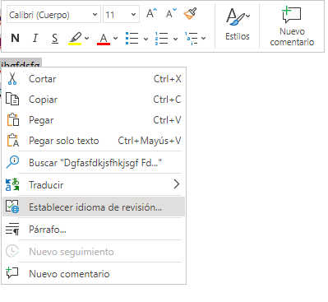Select Buscar "Dgfasfdkjsfhkjsgf Fd..." entry
Viewport: 328px width, 302px height.
click(x=94, y=163)
